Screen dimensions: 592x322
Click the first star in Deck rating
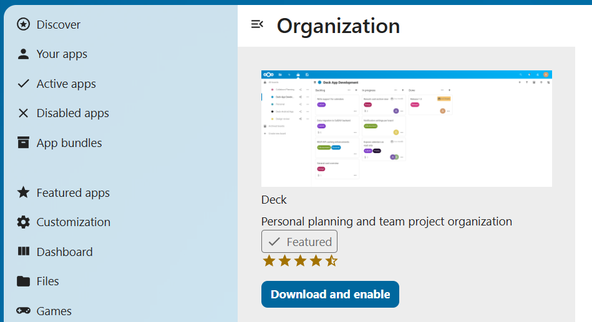tap(269, 261)
